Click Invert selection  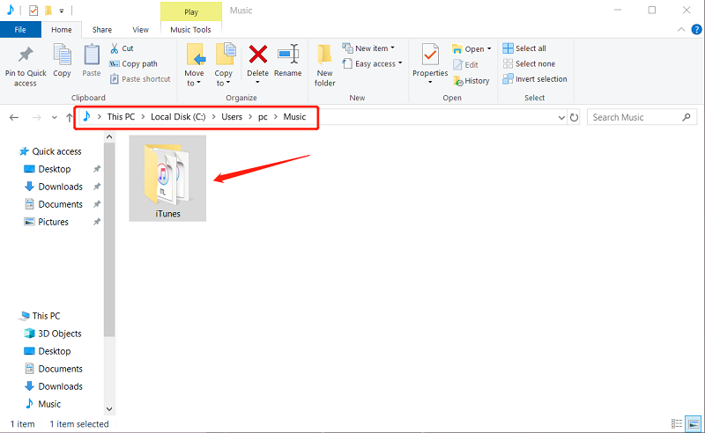(x=535, y=79)
